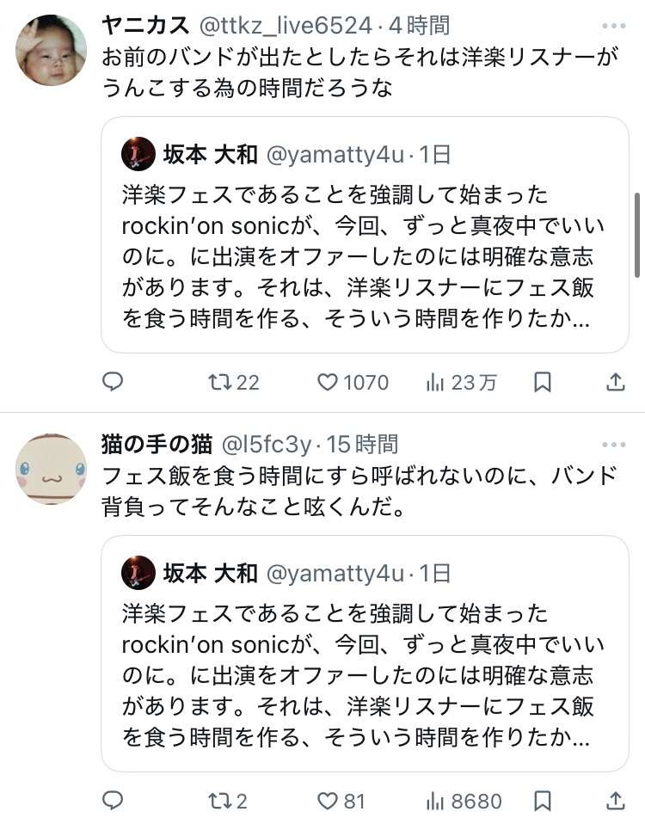Bookmark ヤニカス's tweet

pos(543,382)
